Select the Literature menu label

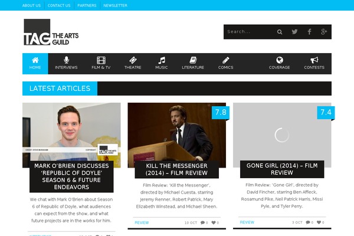[x=193, y=67]
